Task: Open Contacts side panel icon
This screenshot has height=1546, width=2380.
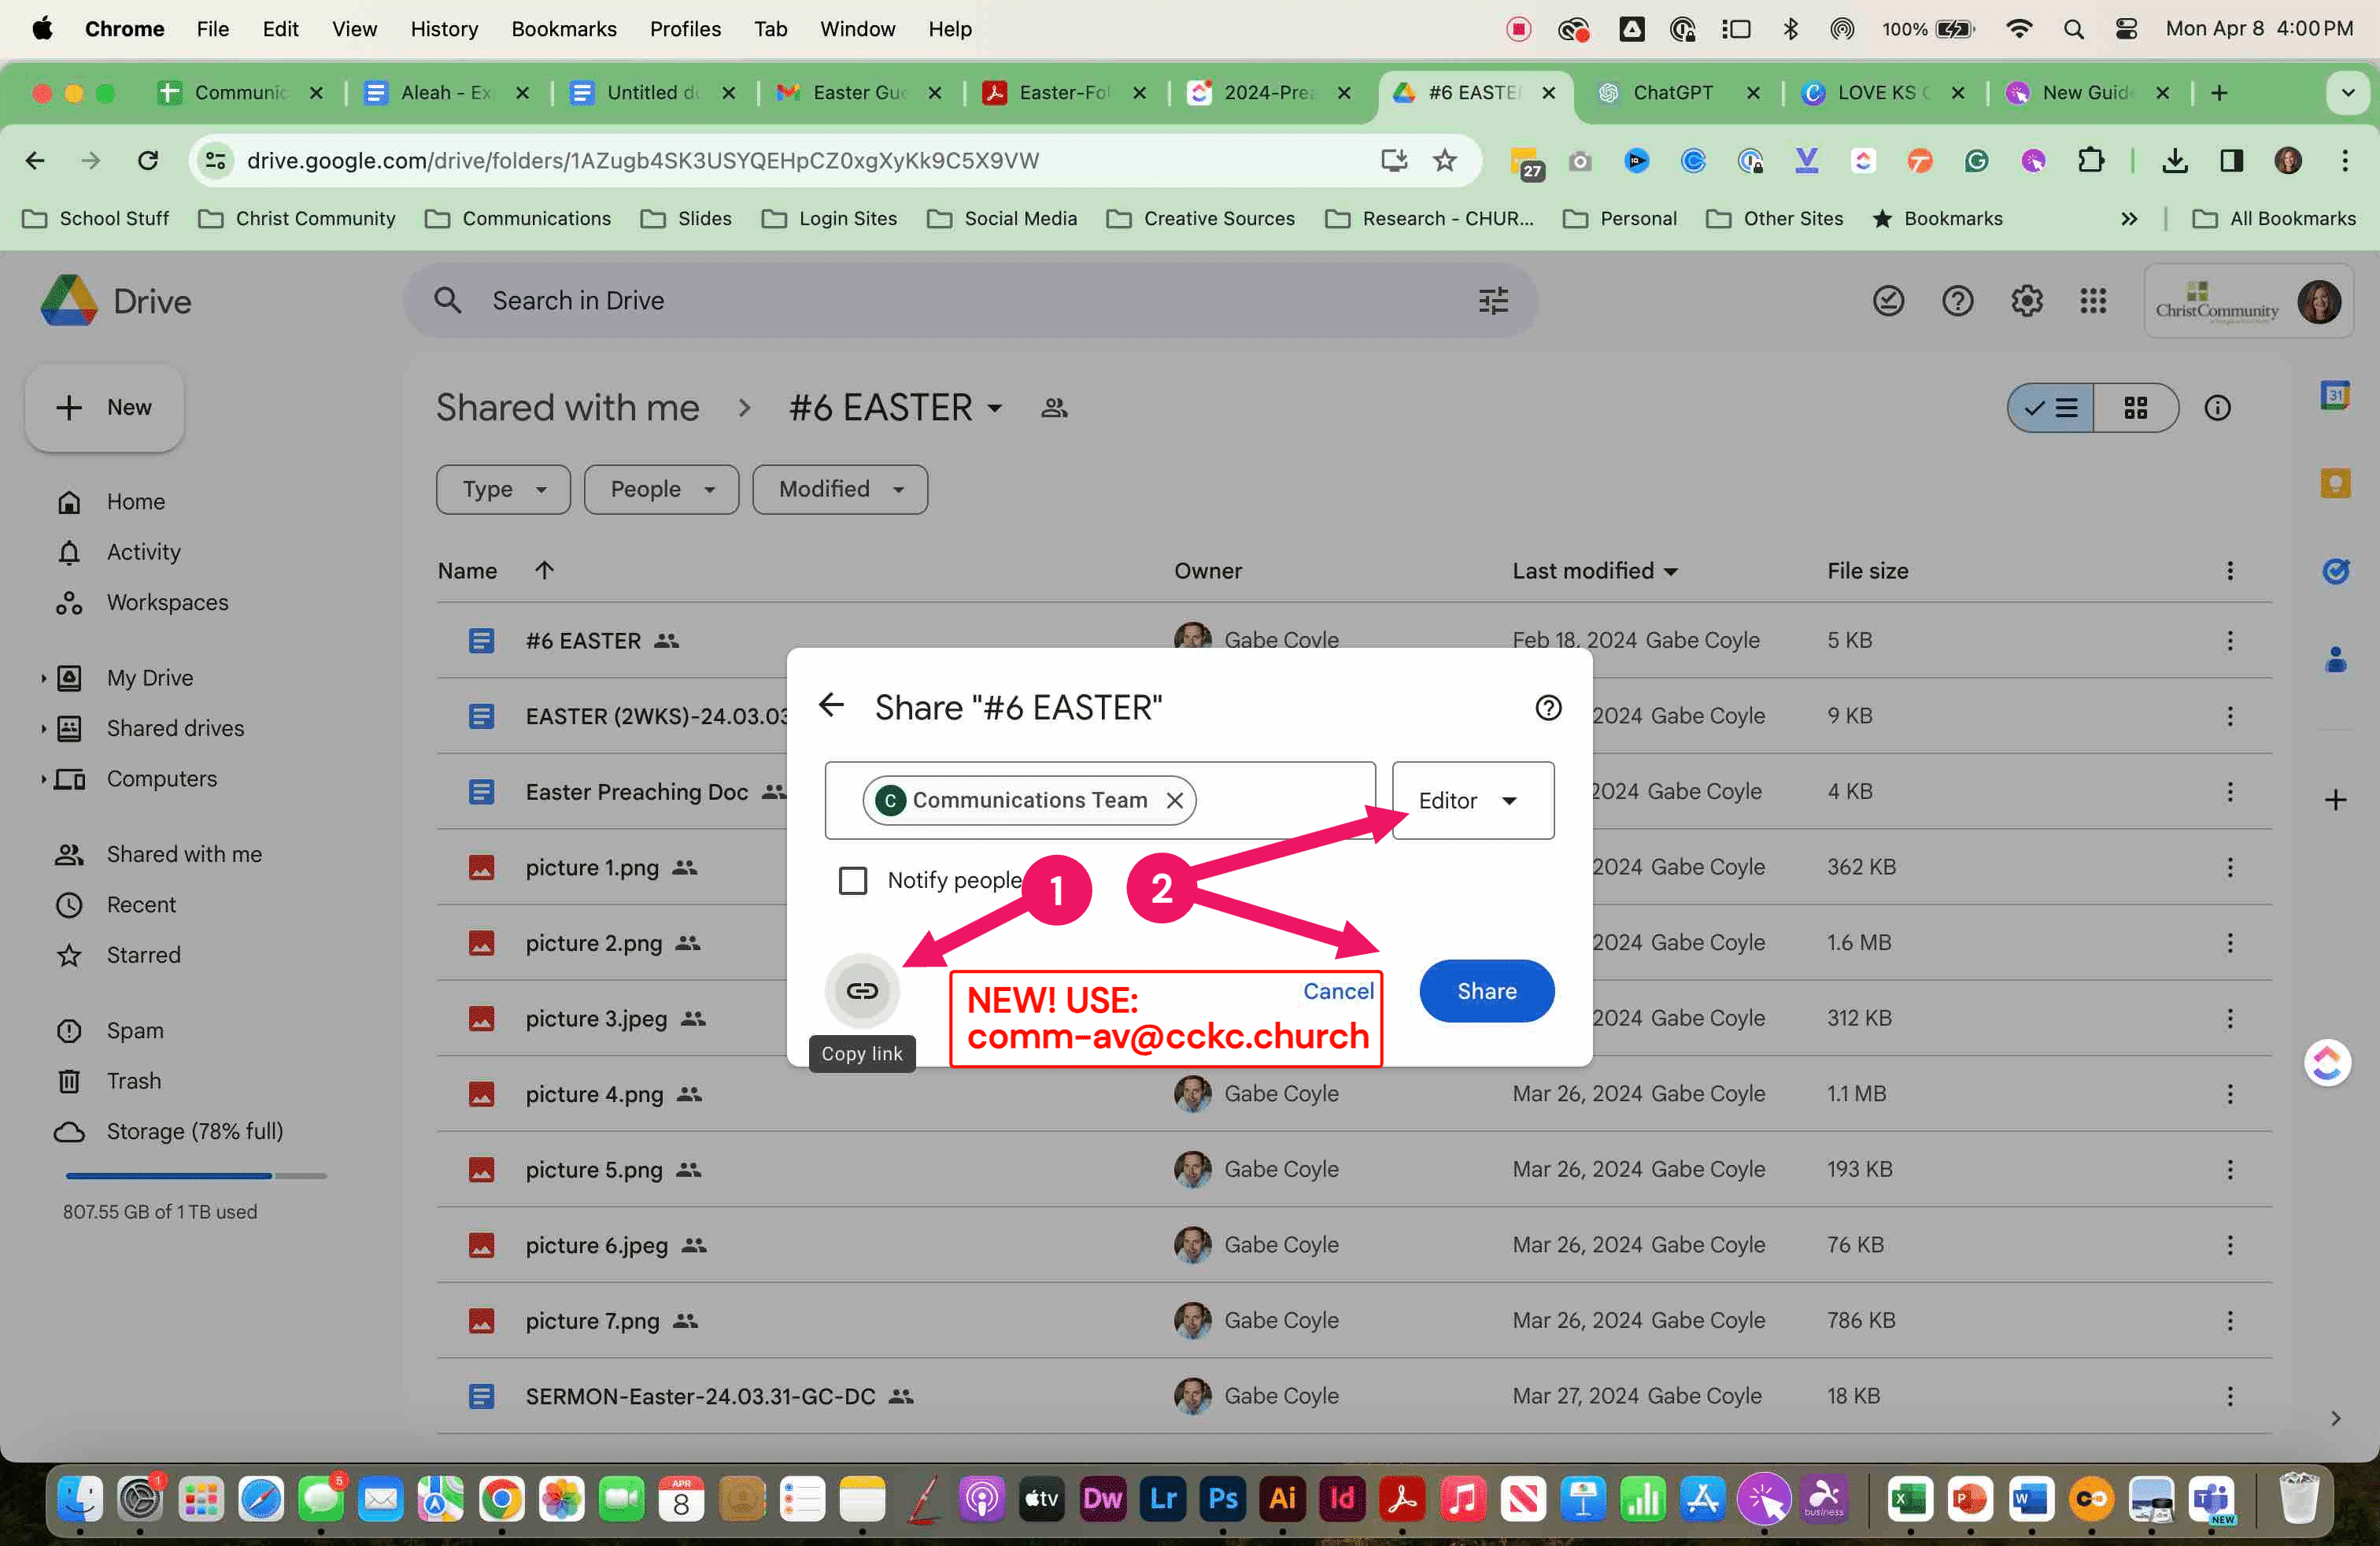Action: [x=2335, y=659]
